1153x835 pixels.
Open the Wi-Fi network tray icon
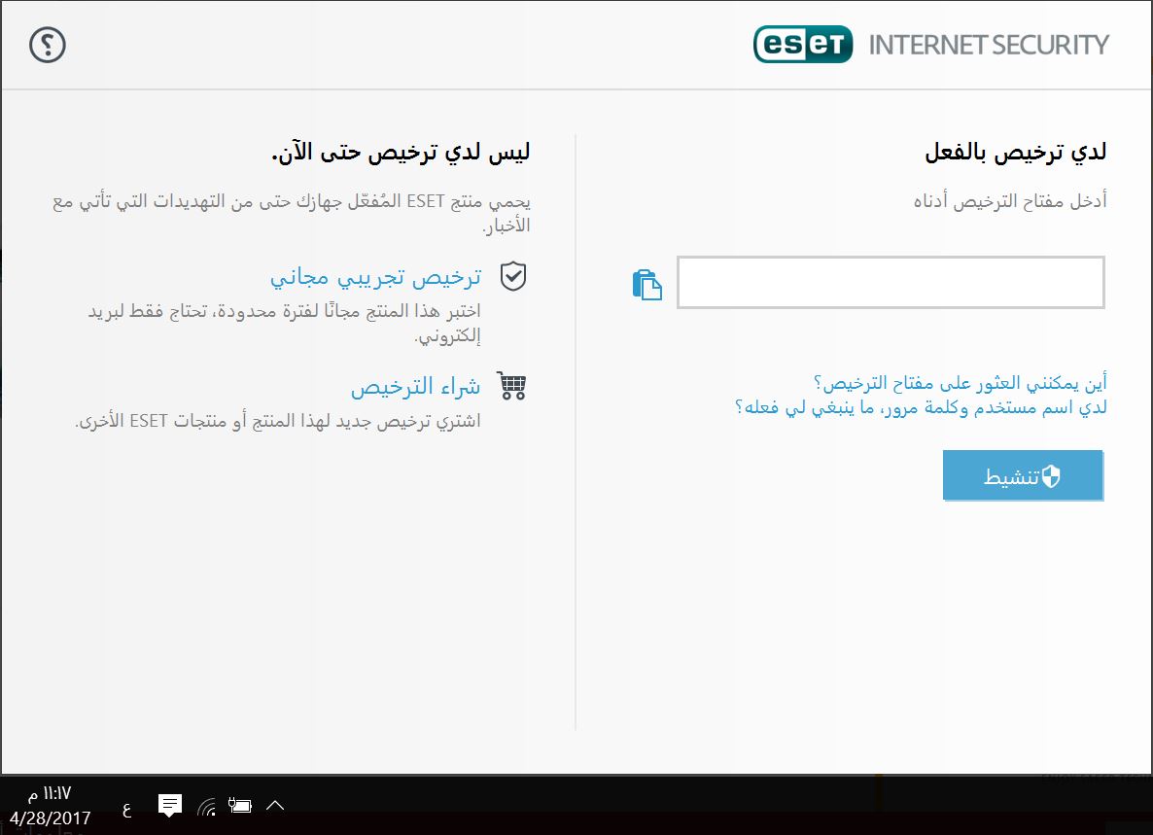coord(207,807)
